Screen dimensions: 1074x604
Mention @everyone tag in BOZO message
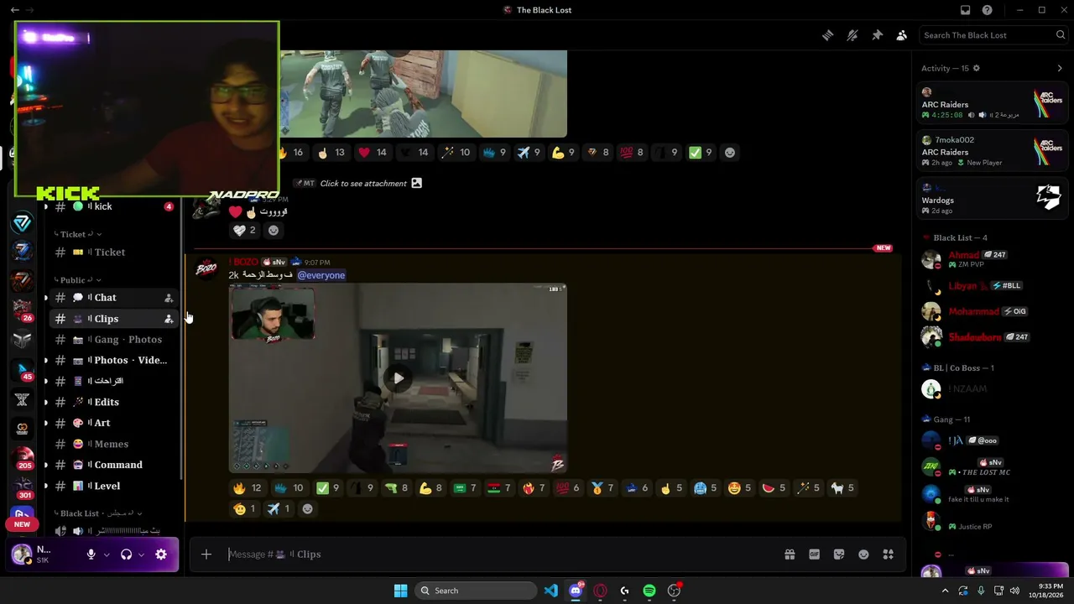[321, 275]
